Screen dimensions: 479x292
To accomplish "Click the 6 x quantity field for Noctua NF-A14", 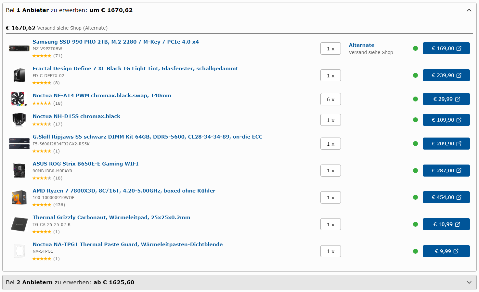I will coord(330,99).
